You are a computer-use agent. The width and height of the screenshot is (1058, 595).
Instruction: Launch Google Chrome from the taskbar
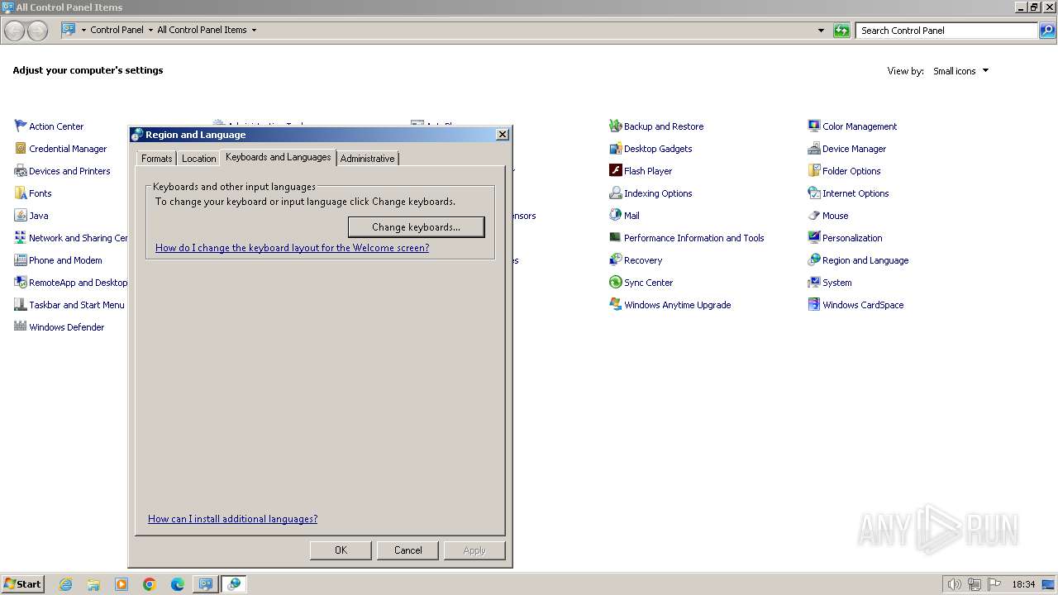click(150, 584)
